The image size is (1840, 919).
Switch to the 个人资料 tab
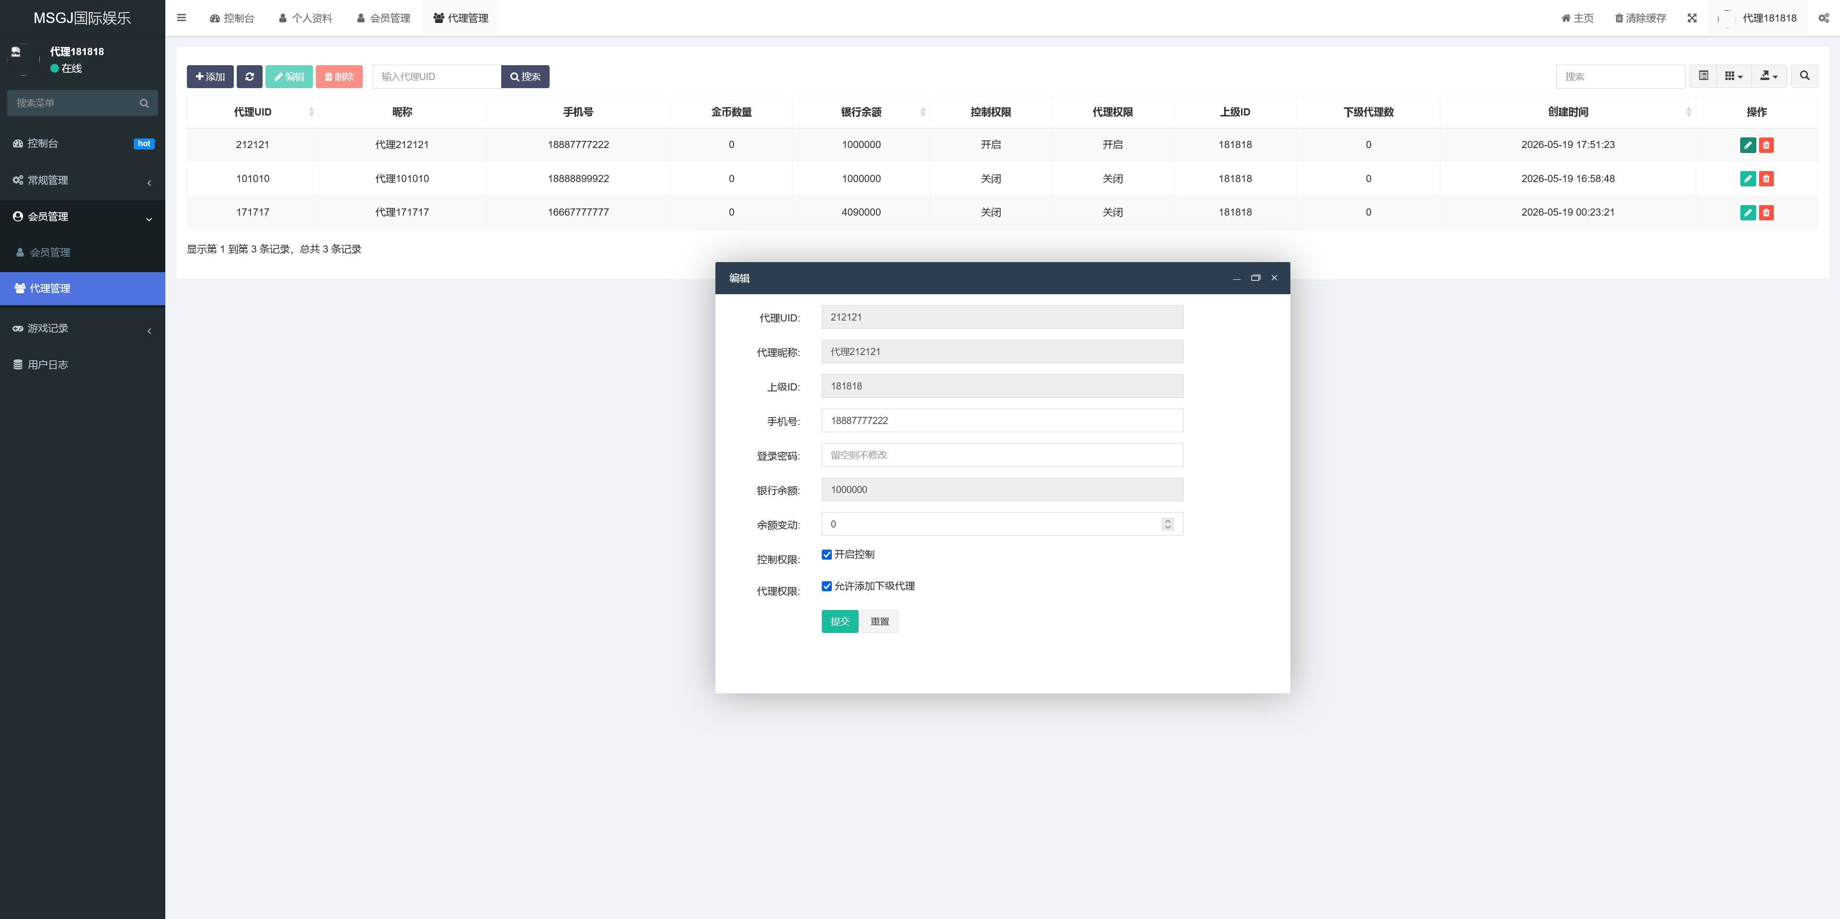(x=306, y=18)
